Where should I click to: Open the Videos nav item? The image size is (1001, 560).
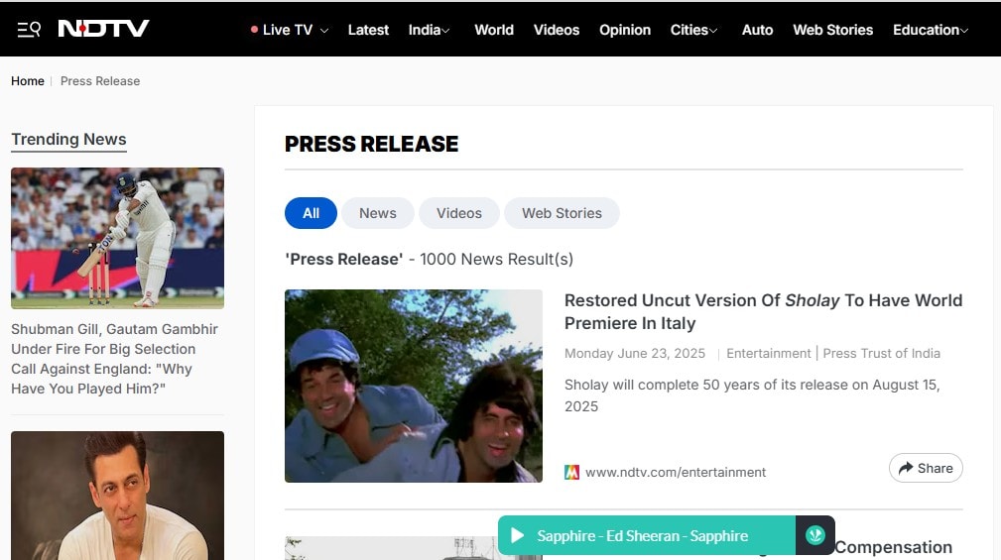(557, 30)
